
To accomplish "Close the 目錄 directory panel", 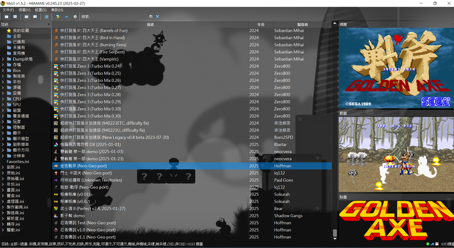I will 49,24.
